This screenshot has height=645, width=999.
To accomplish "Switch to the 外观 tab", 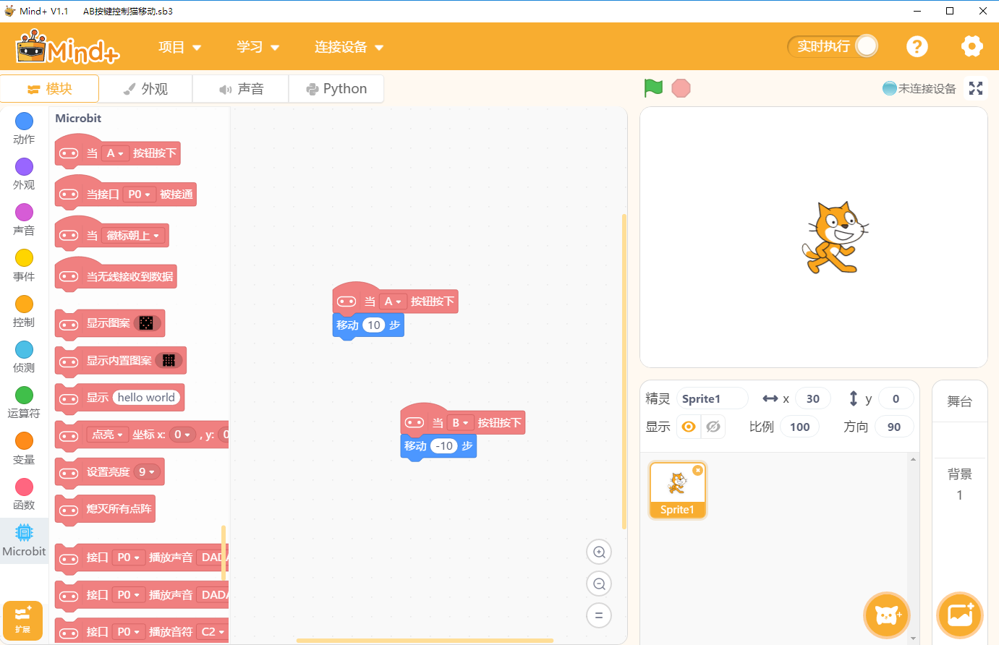I will (145, 89).
